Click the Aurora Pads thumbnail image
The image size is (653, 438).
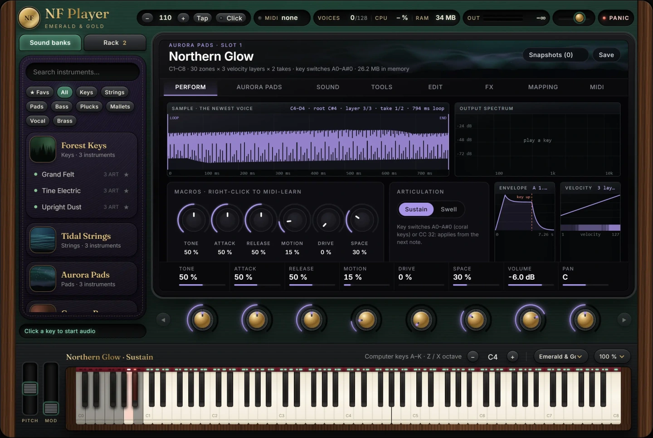pyautogui.click(x=43, y=279)
